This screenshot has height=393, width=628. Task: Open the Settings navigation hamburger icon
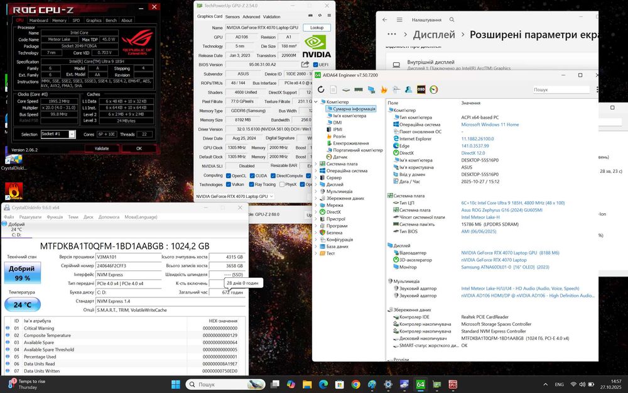coord(399,19)
